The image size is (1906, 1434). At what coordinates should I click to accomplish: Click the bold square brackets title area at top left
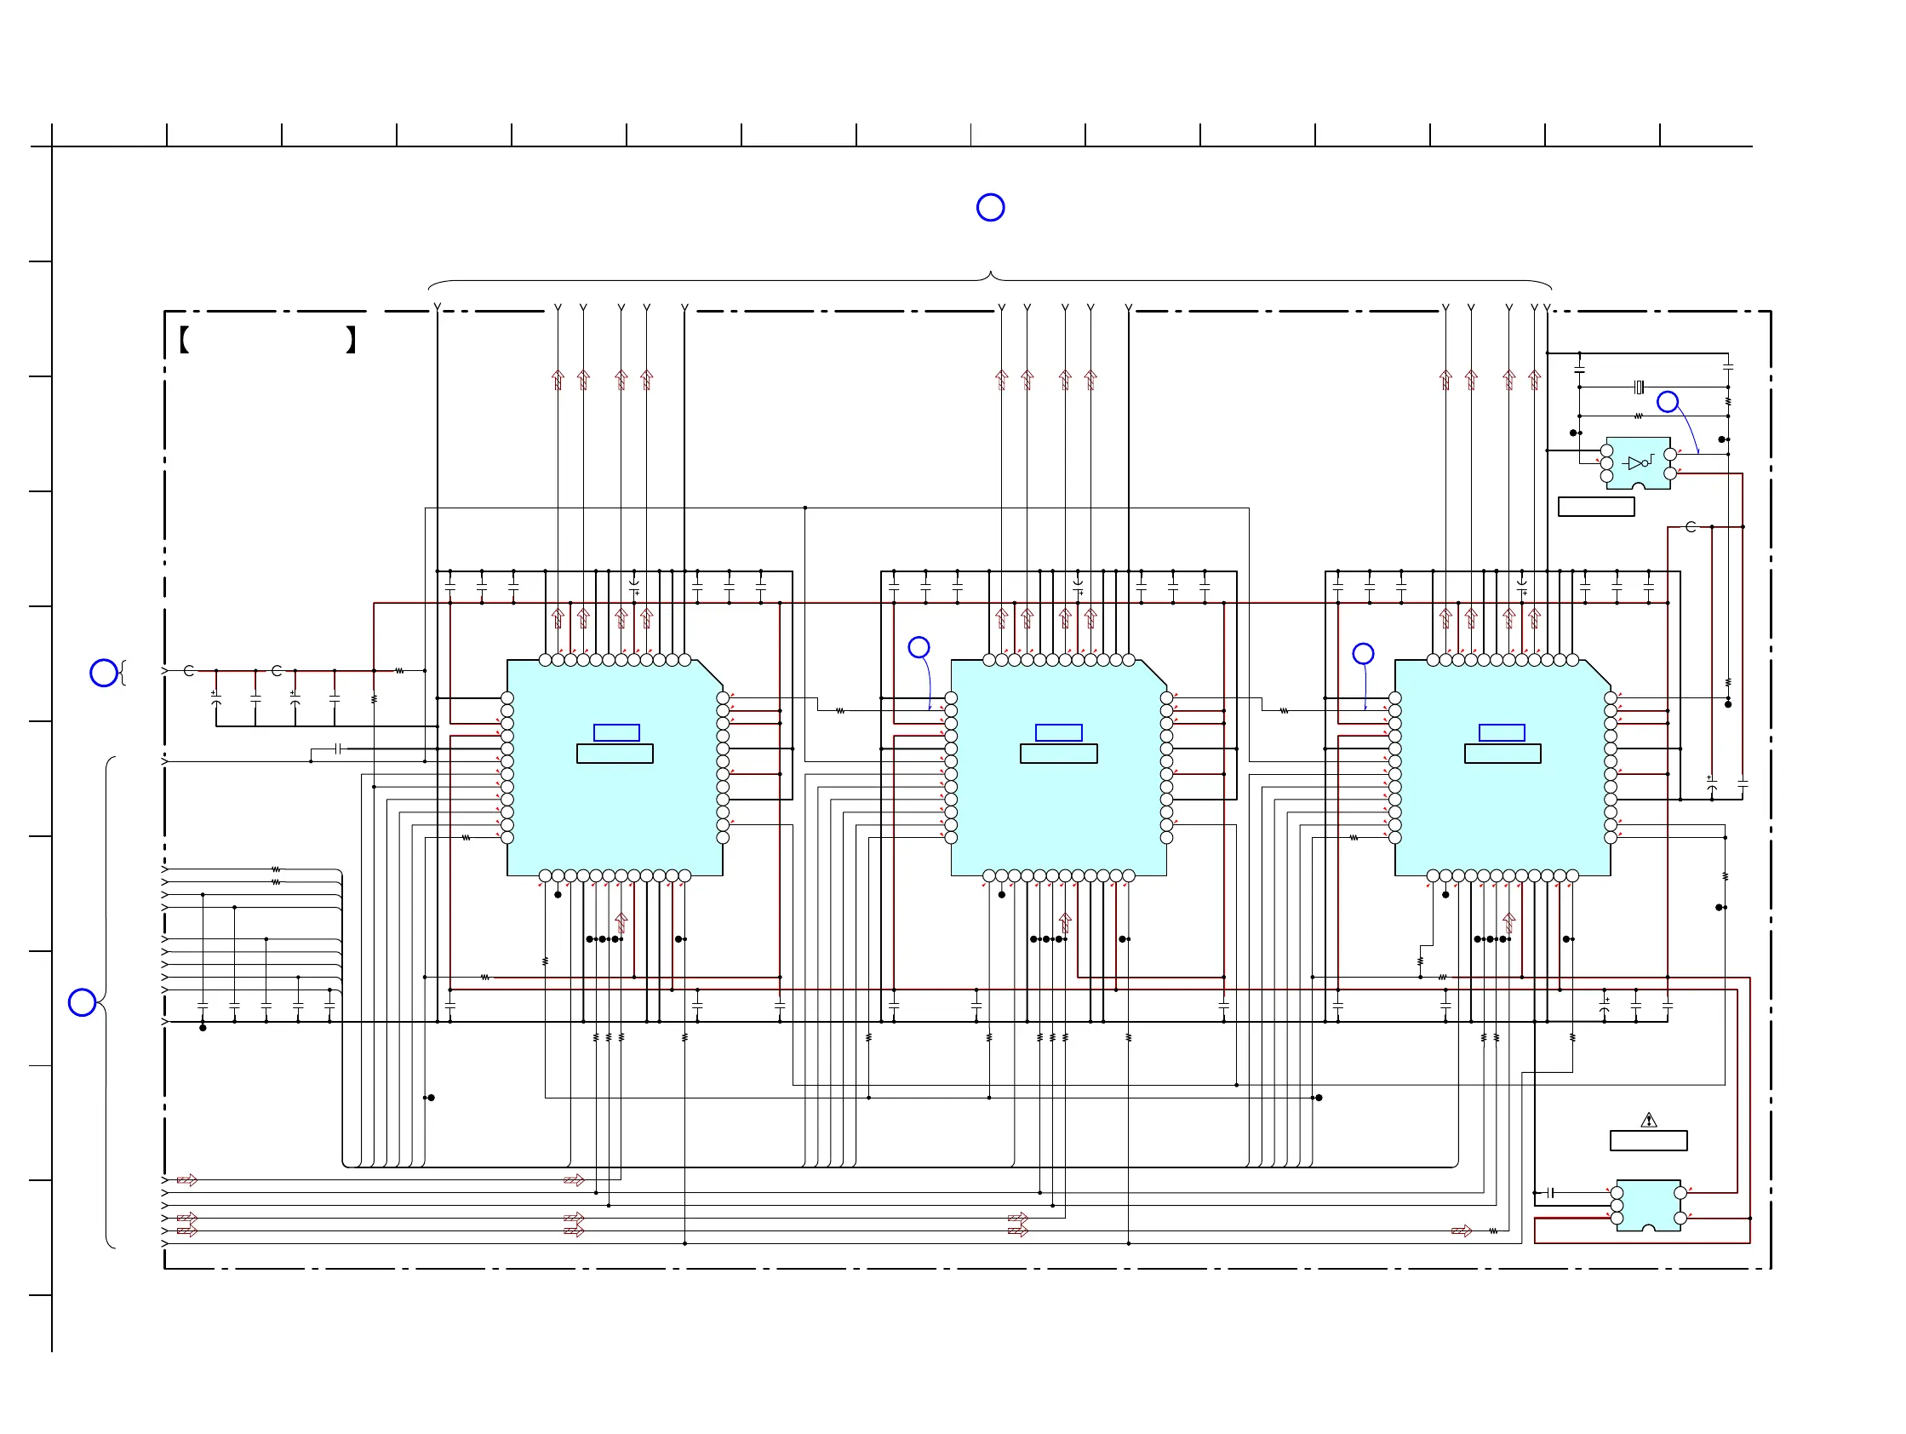point(267,340)
